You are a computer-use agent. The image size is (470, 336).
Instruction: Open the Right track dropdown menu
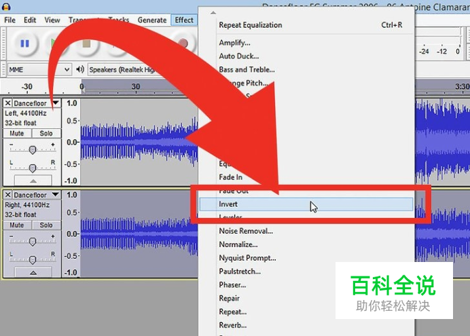pos(56,195)
